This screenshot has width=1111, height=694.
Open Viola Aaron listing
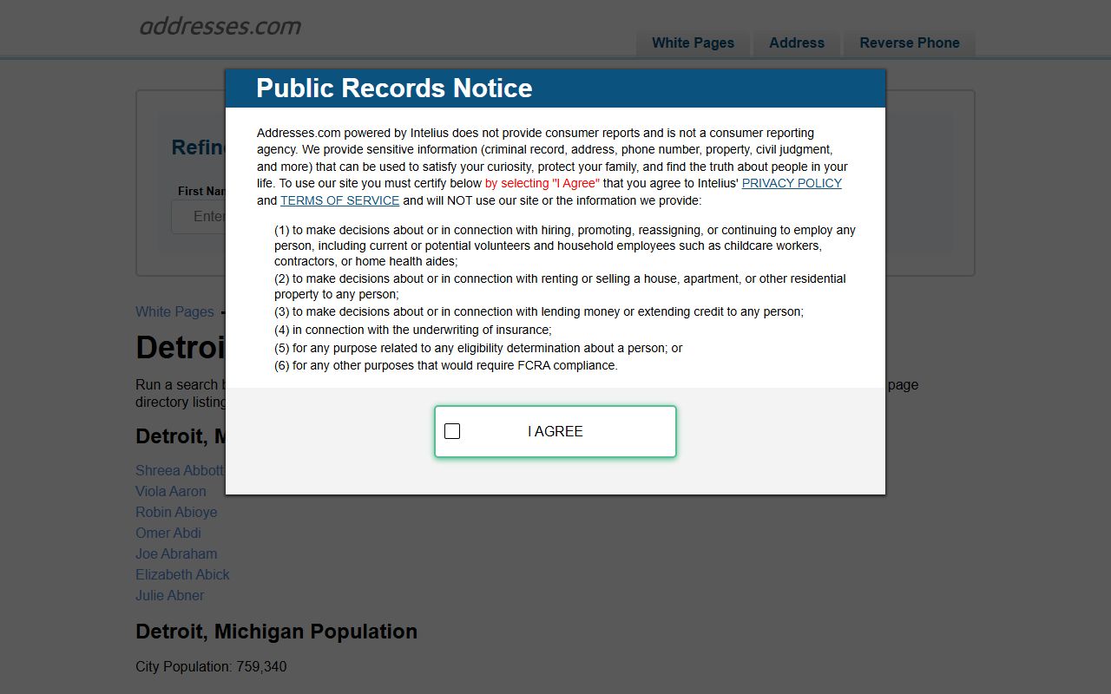point(171,491)
